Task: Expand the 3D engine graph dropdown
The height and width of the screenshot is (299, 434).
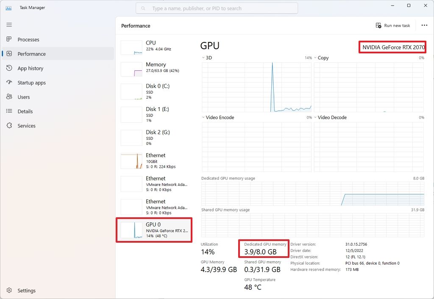Action: (203, 58)
